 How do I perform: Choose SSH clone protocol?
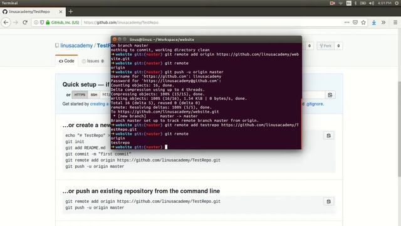point(94,95)
